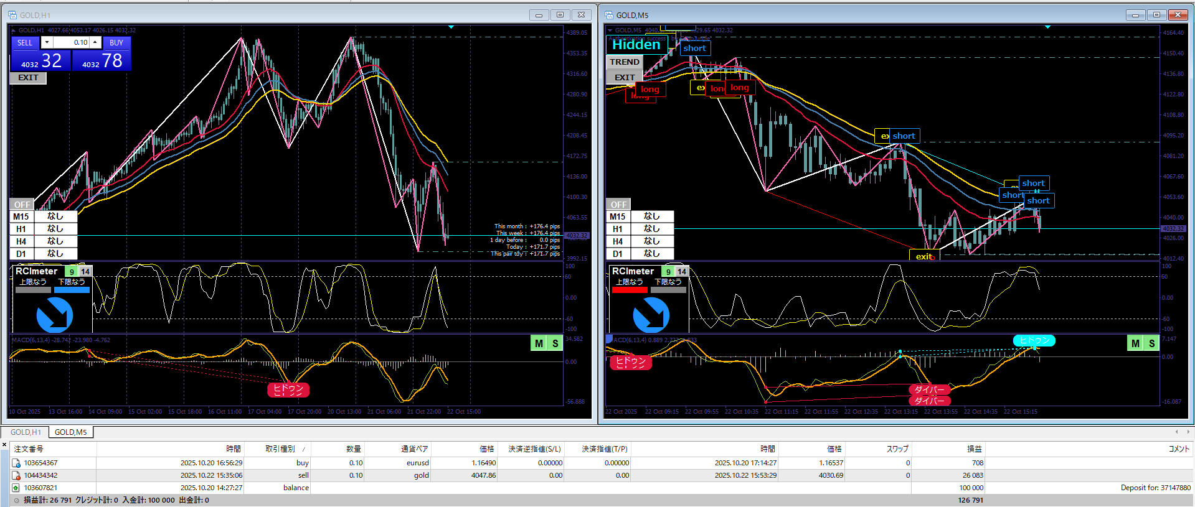Select the sell order icon for 104434342
The height and width of the screenshot is (507, 1195).
(16, 476)
